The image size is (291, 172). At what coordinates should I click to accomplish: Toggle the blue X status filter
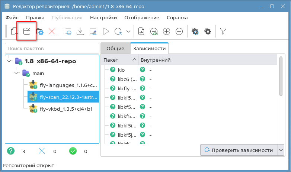tap(42, 151)
